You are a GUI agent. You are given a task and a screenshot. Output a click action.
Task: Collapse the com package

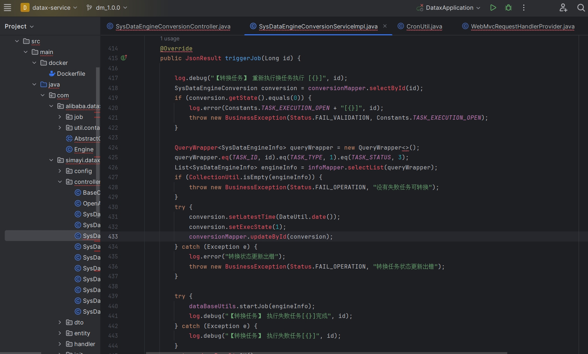[43, 95]
